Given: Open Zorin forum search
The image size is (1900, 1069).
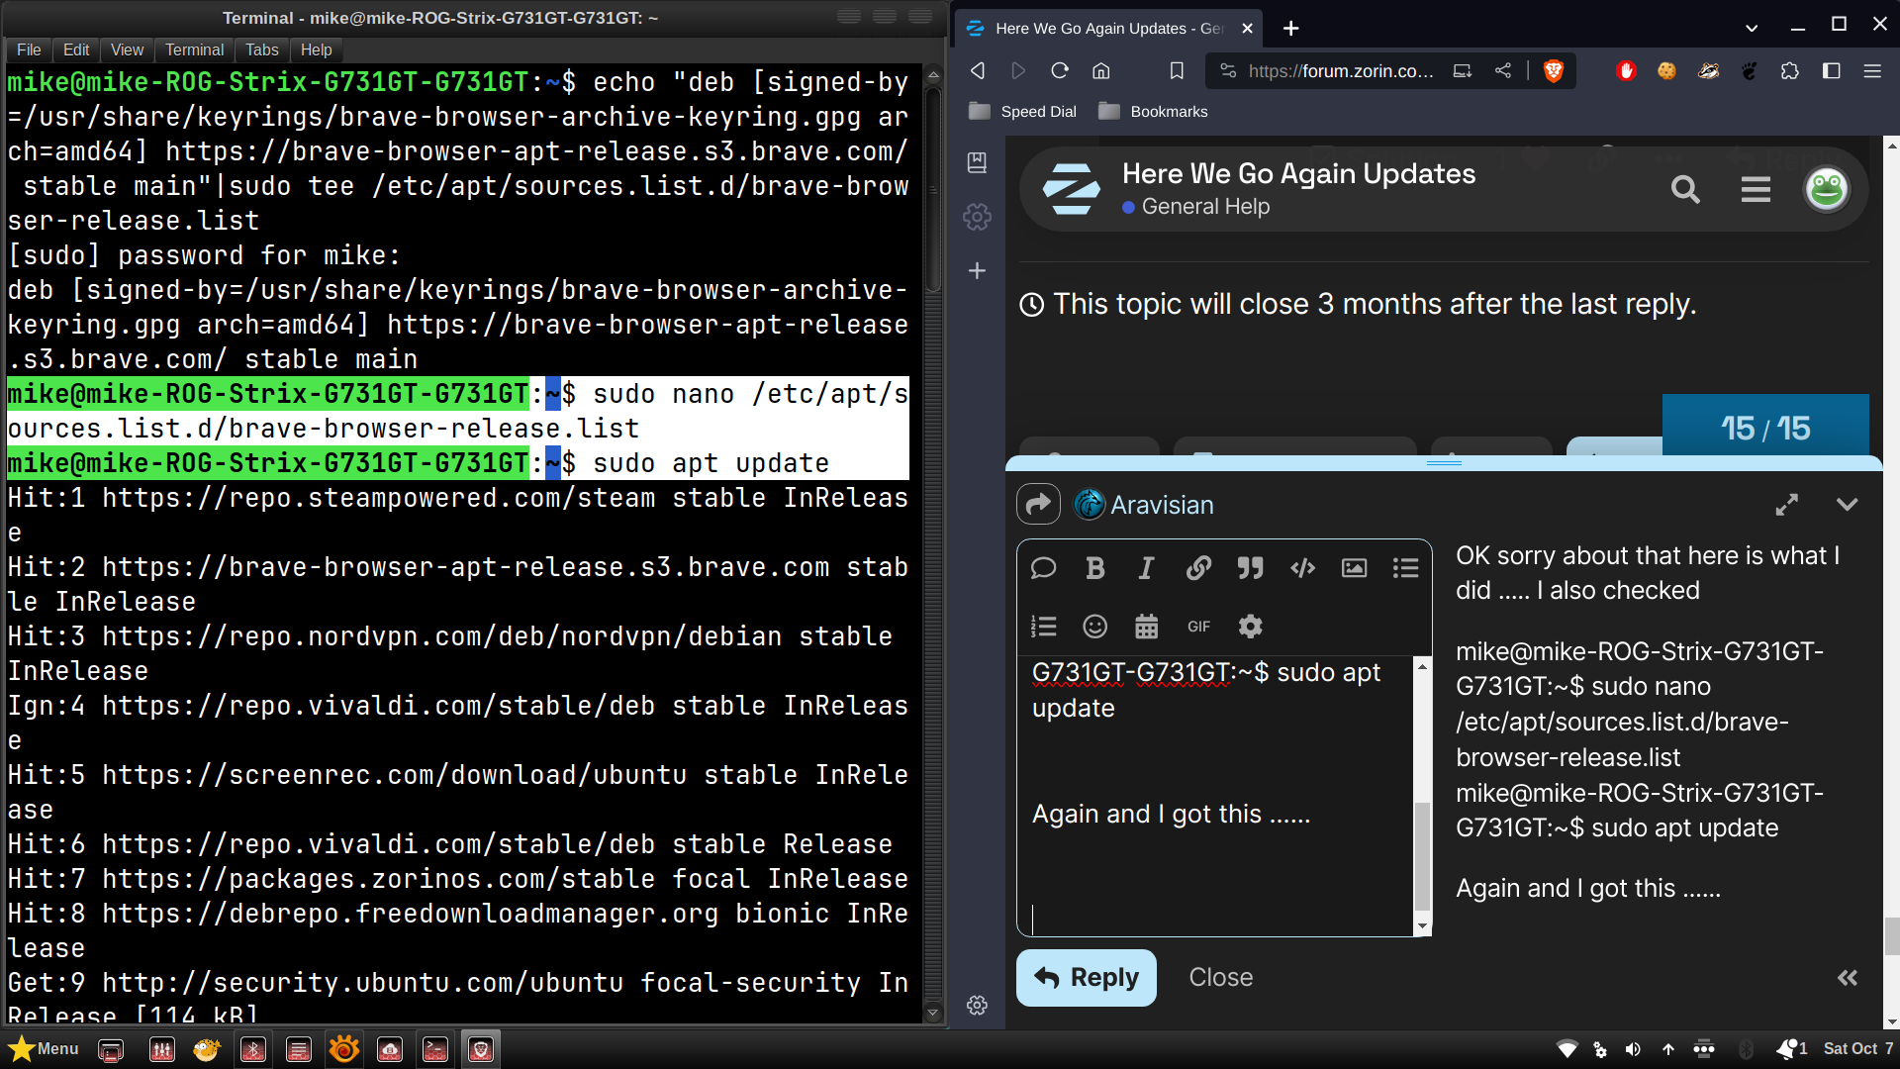Looking at the screenshot, I should (x=1685, y=189).
